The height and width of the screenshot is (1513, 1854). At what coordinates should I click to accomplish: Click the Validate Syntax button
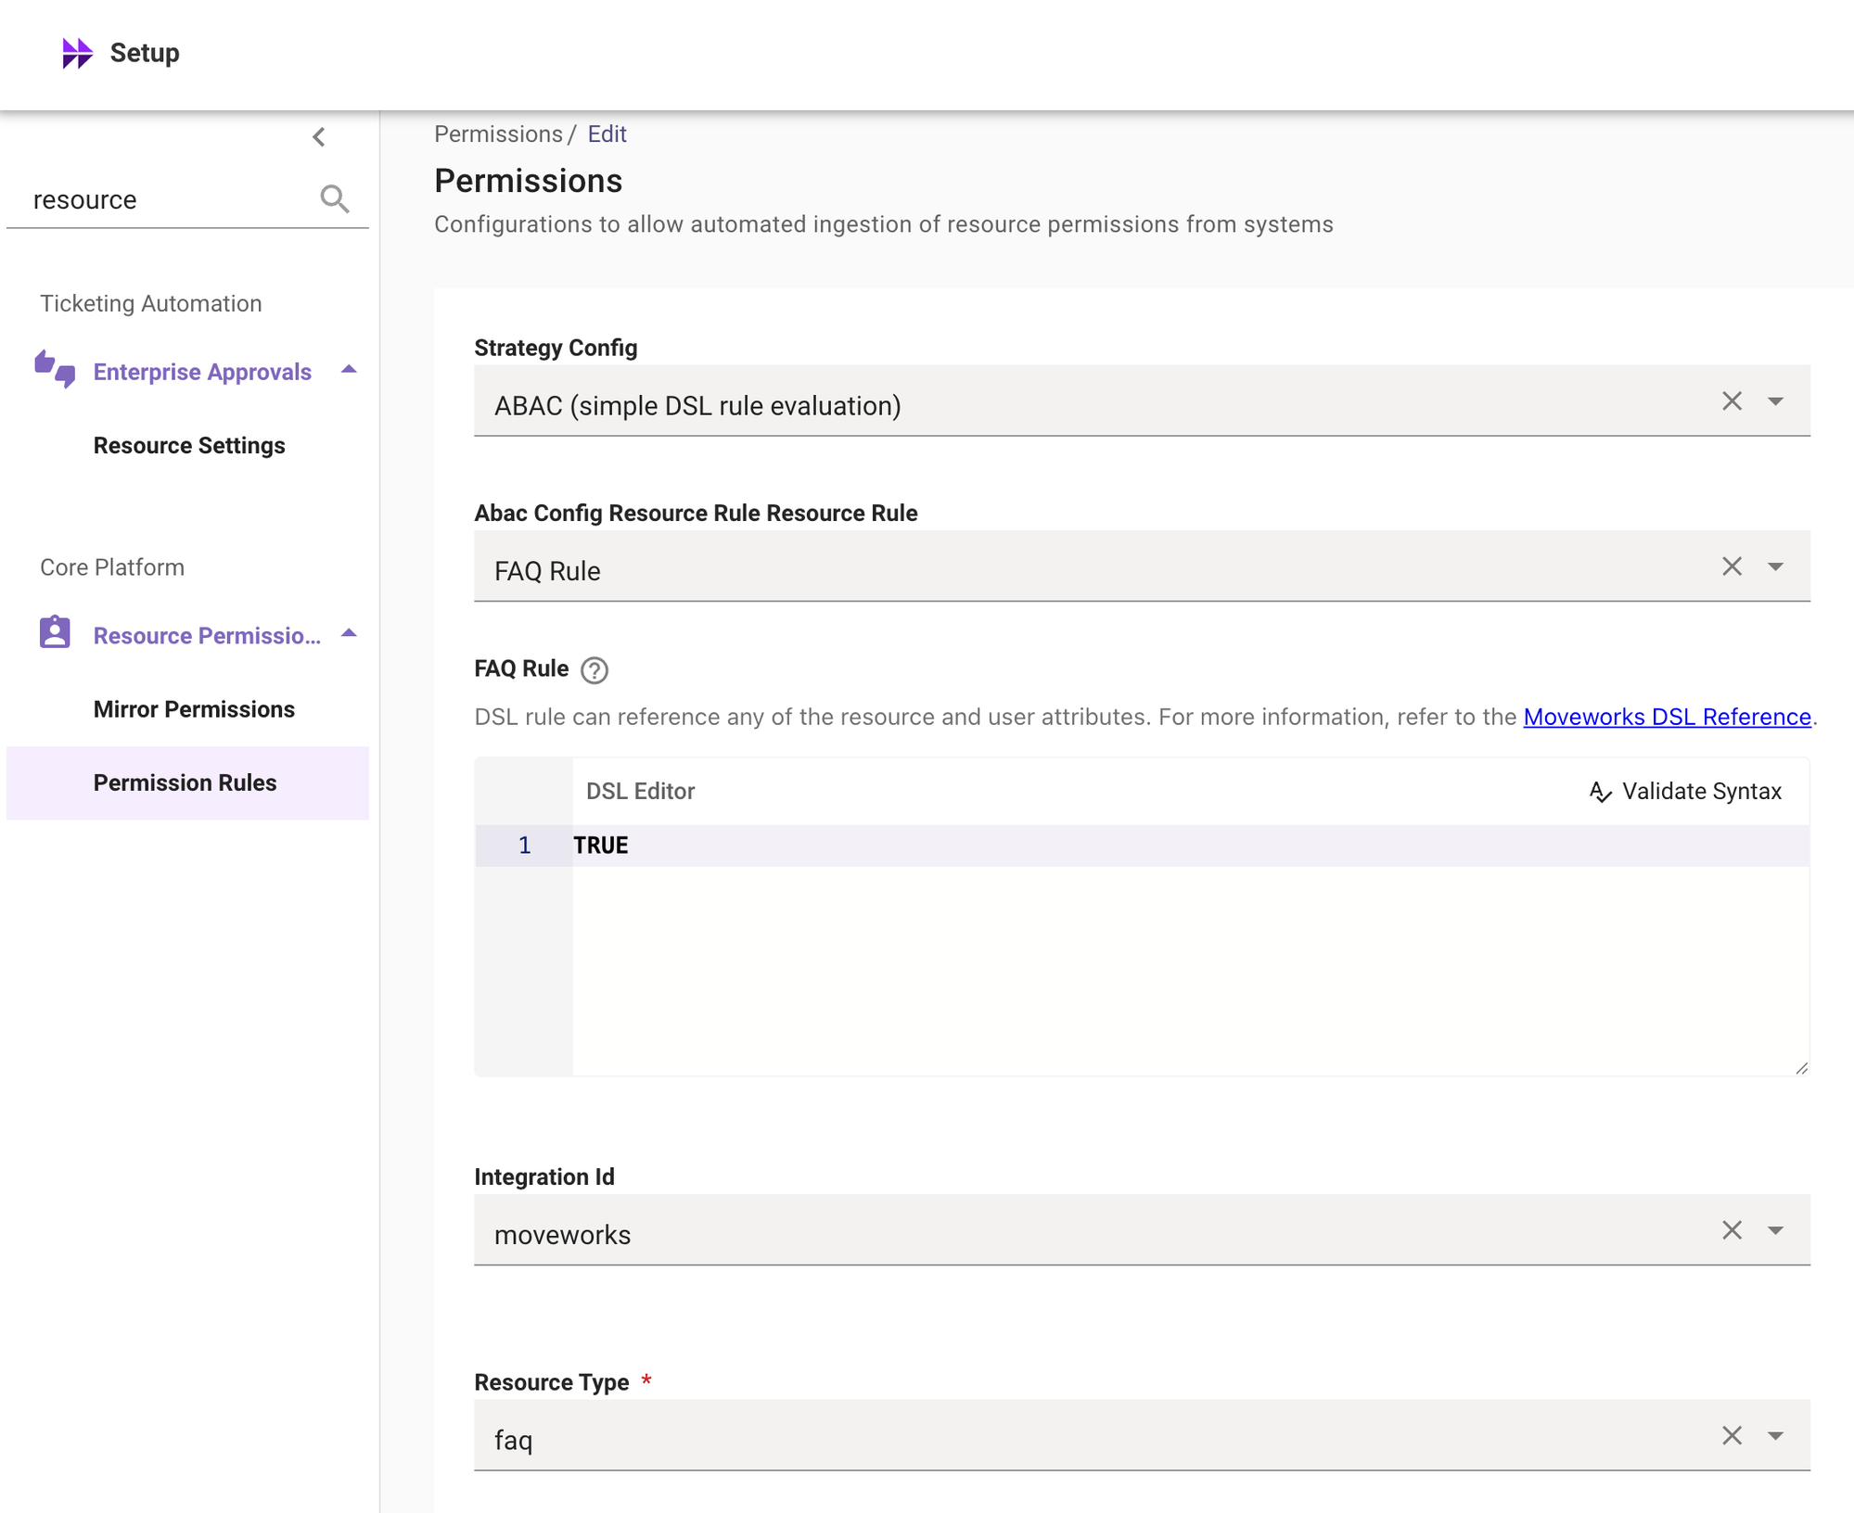tap(1685, 792)
